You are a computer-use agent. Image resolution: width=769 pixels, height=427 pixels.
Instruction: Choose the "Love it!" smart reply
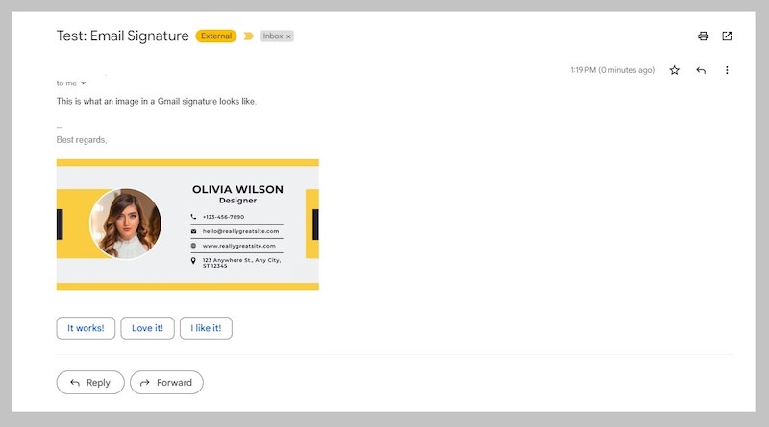click(147, 328)
